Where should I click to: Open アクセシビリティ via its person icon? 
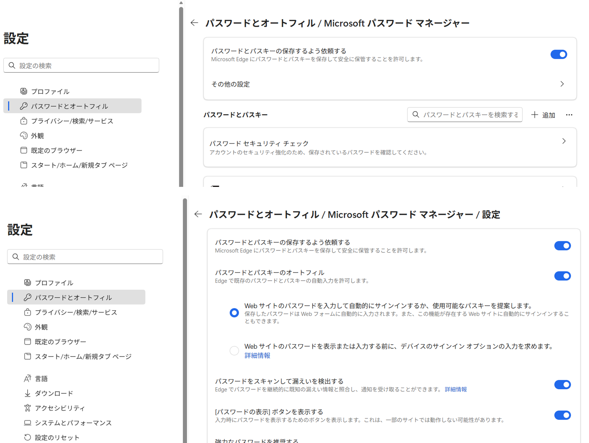coord(27,408)
